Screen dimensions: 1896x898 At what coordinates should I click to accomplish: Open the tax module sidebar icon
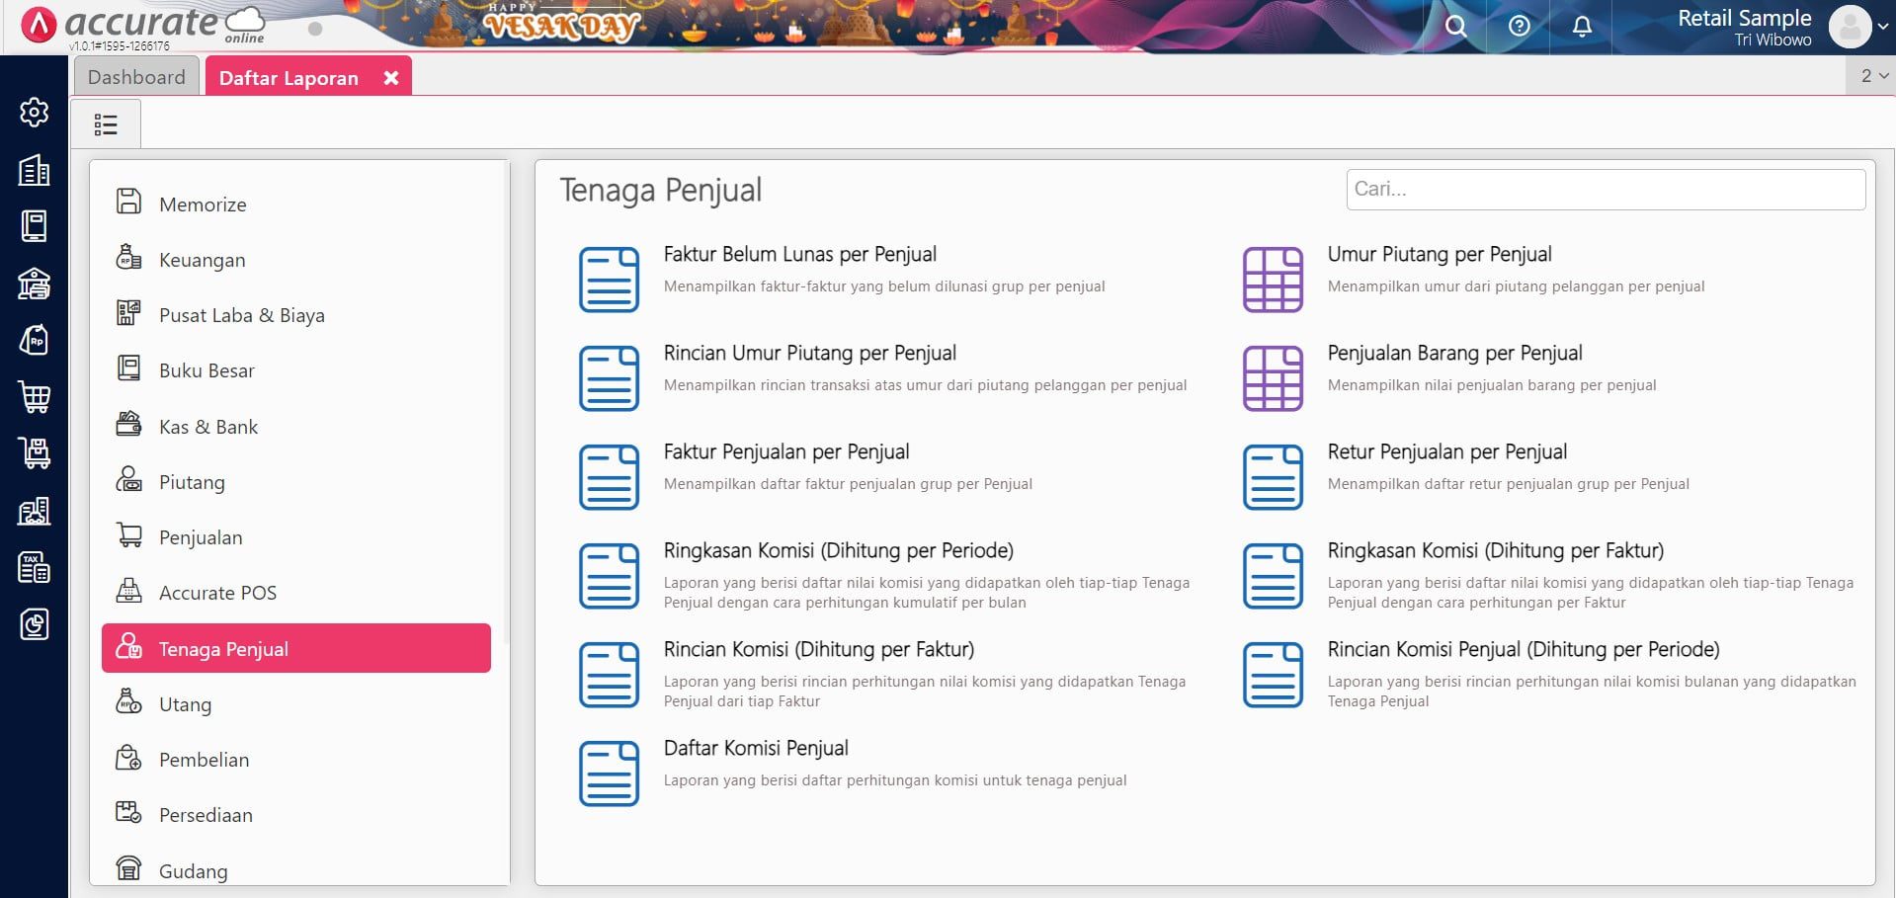point(35,568)
